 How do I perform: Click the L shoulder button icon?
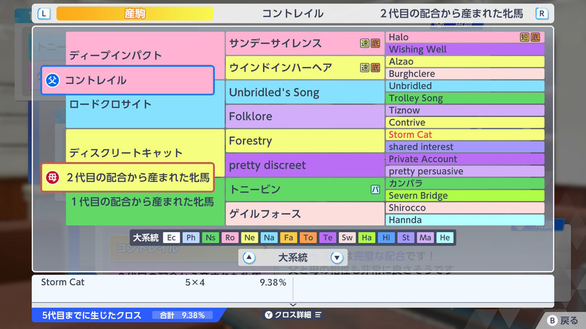click(x=44, y=14)
